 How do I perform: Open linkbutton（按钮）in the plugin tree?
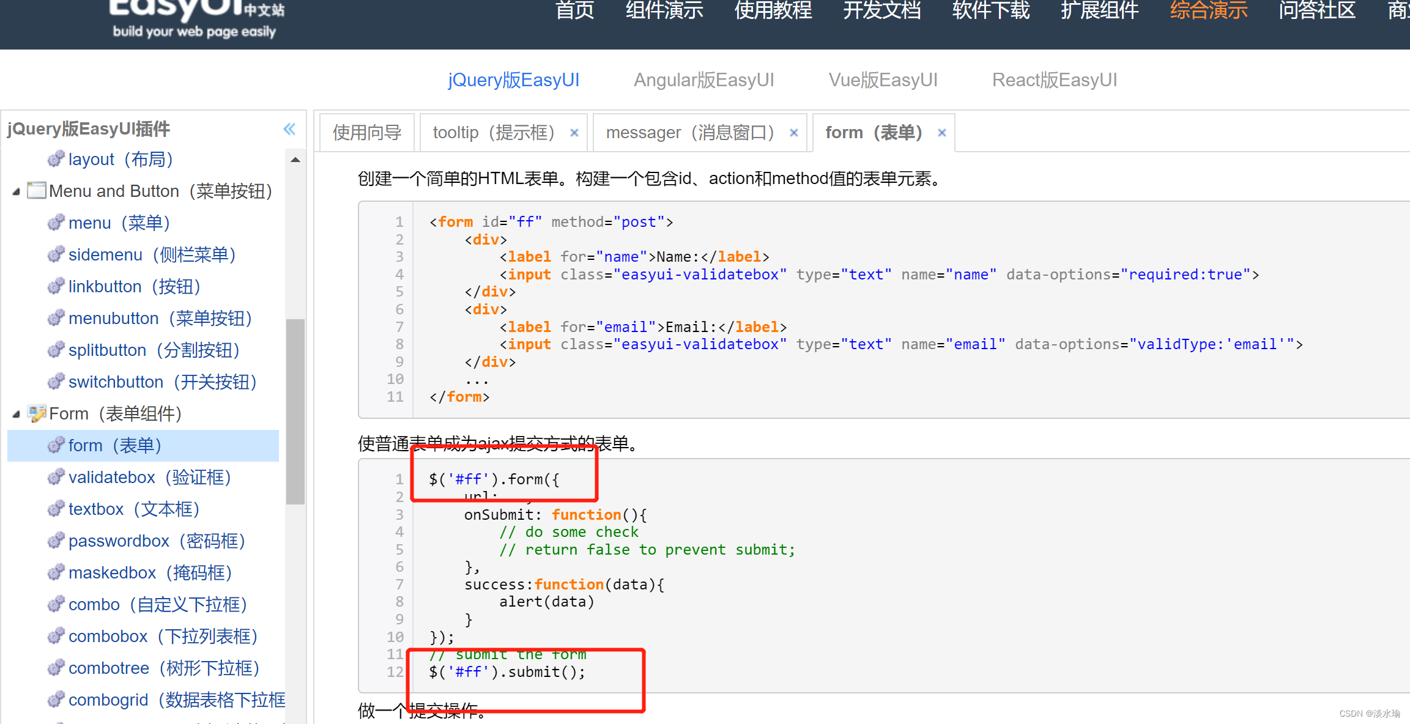(x=135, y=286)
